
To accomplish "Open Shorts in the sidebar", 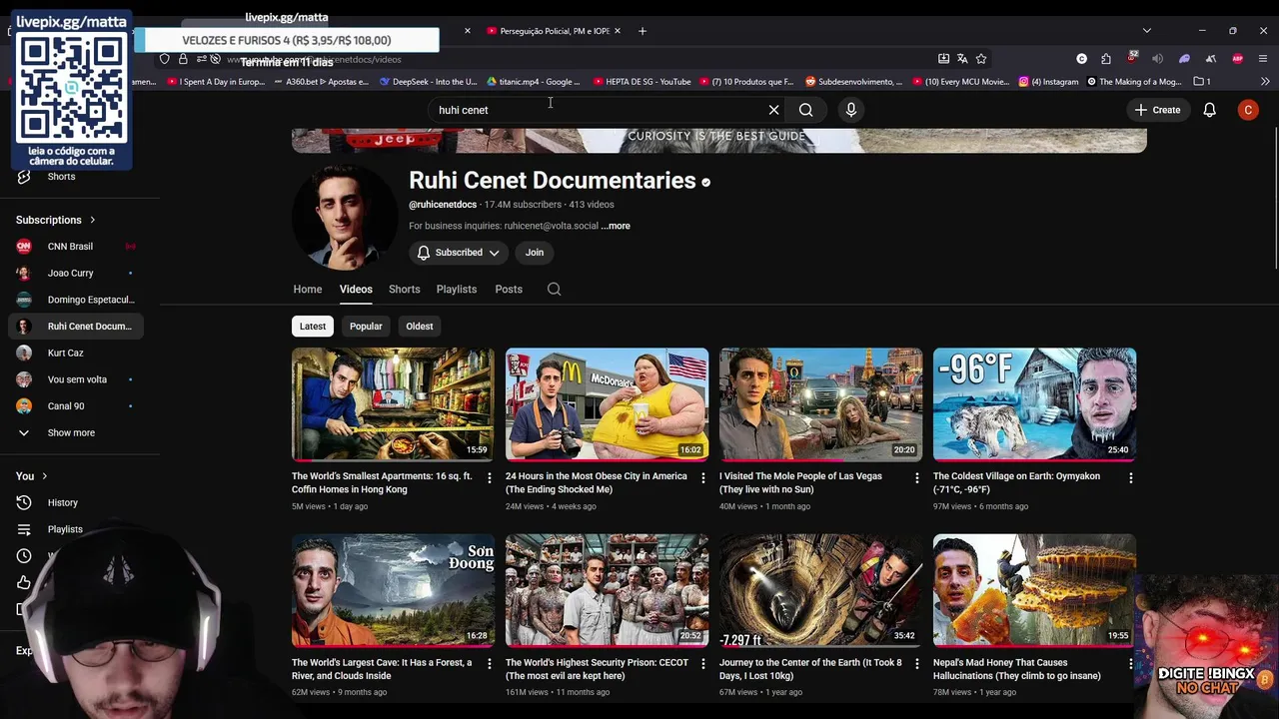I will coord(61,177).
